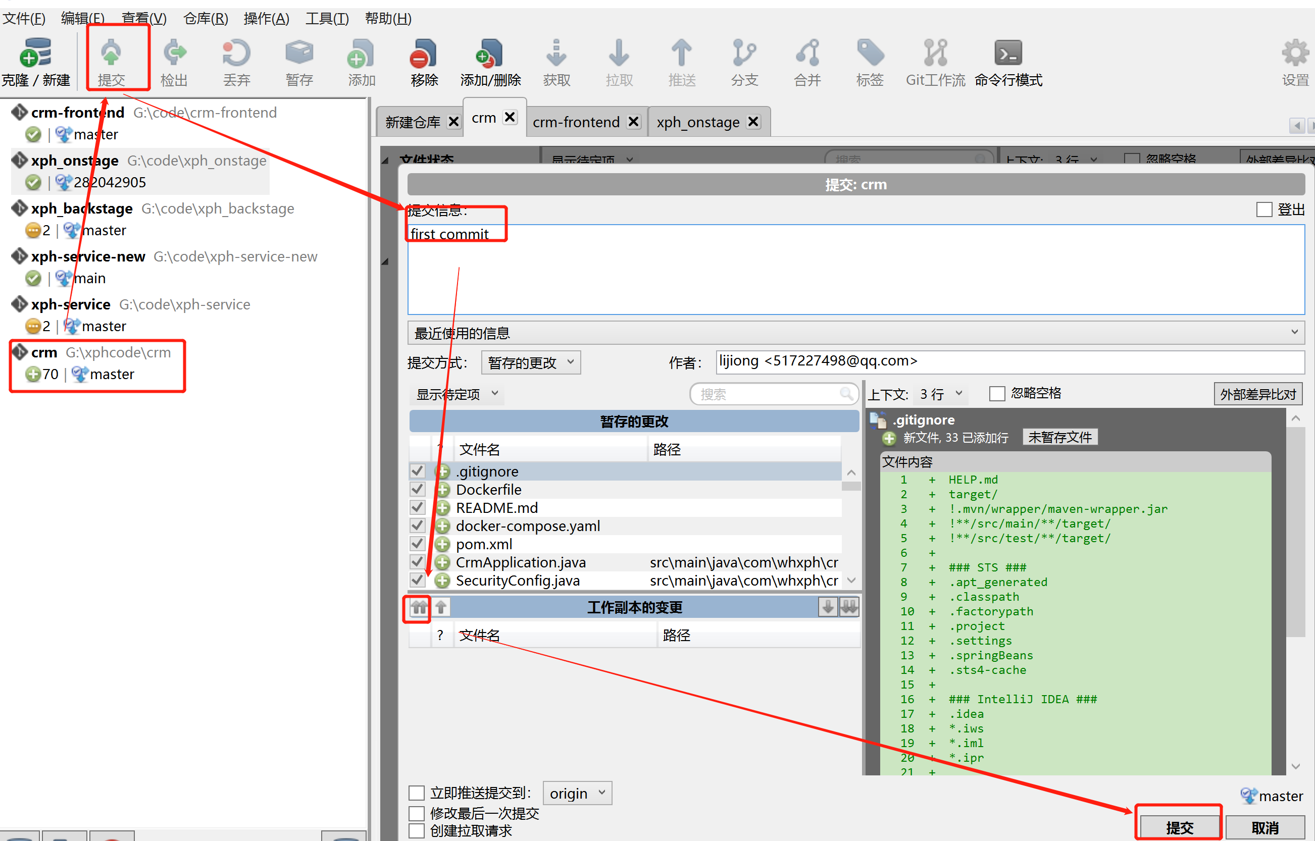Viewport: 1315px width, 841px height.
Task: Toggle 忽略空格 checkbox in diff panel
Action: click(997, 394)
